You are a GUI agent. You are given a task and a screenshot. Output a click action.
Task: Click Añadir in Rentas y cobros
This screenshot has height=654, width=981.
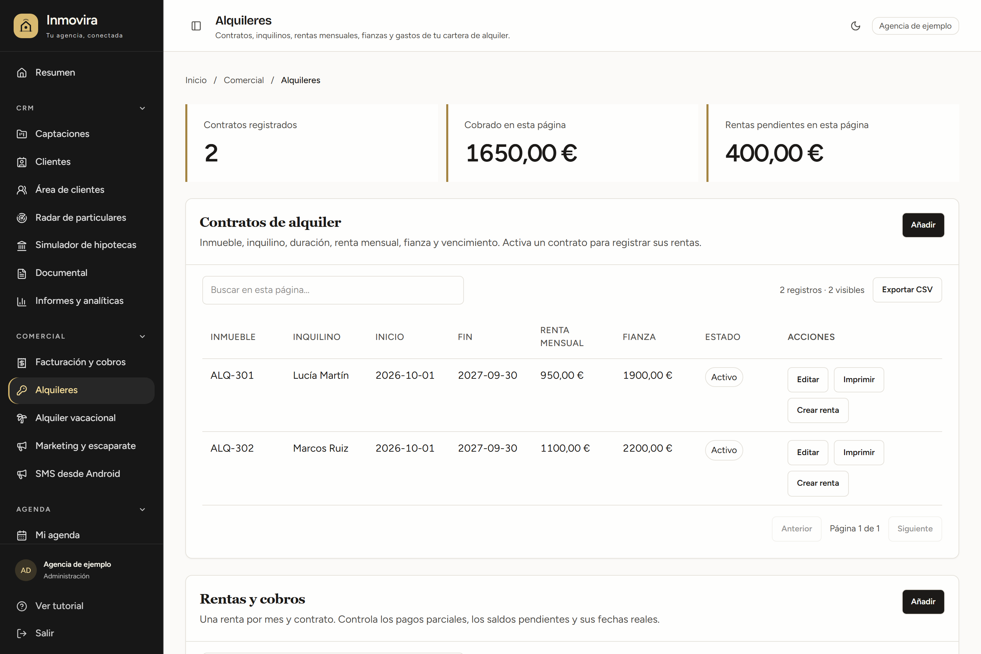923,602
